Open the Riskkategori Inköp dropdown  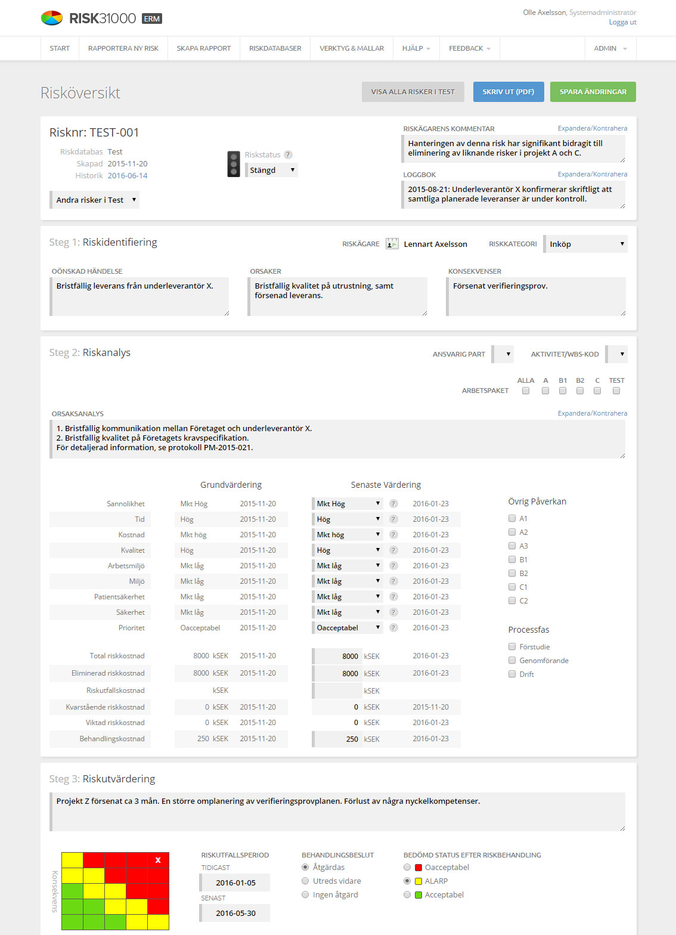point(585,244)
